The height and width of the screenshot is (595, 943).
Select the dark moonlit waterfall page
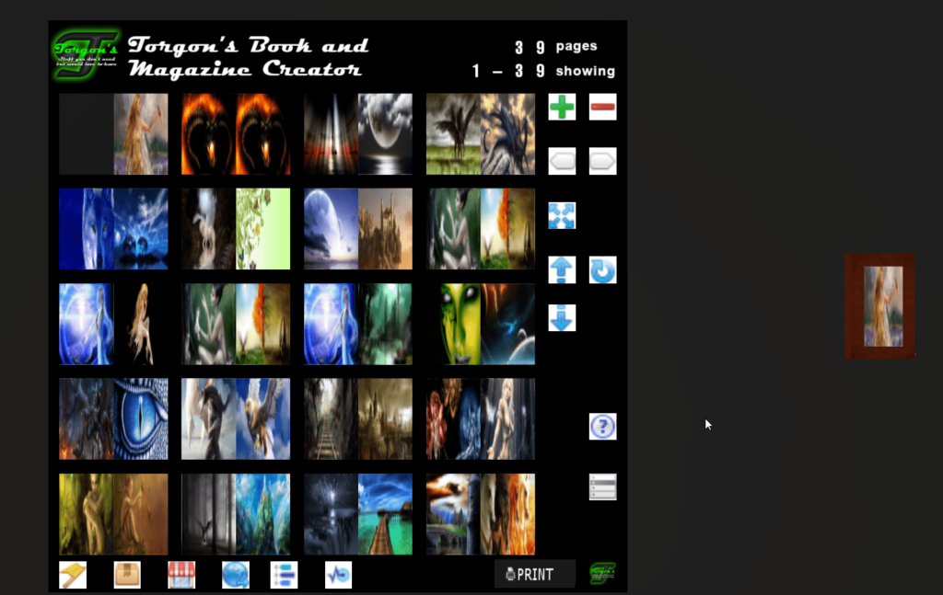[331, 514]
